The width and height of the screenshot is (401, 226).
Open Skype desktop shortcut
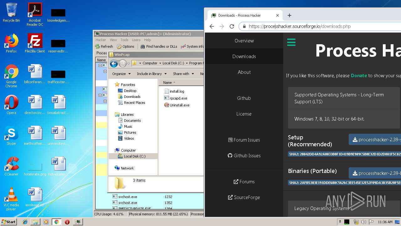click(x=11, y=136)
